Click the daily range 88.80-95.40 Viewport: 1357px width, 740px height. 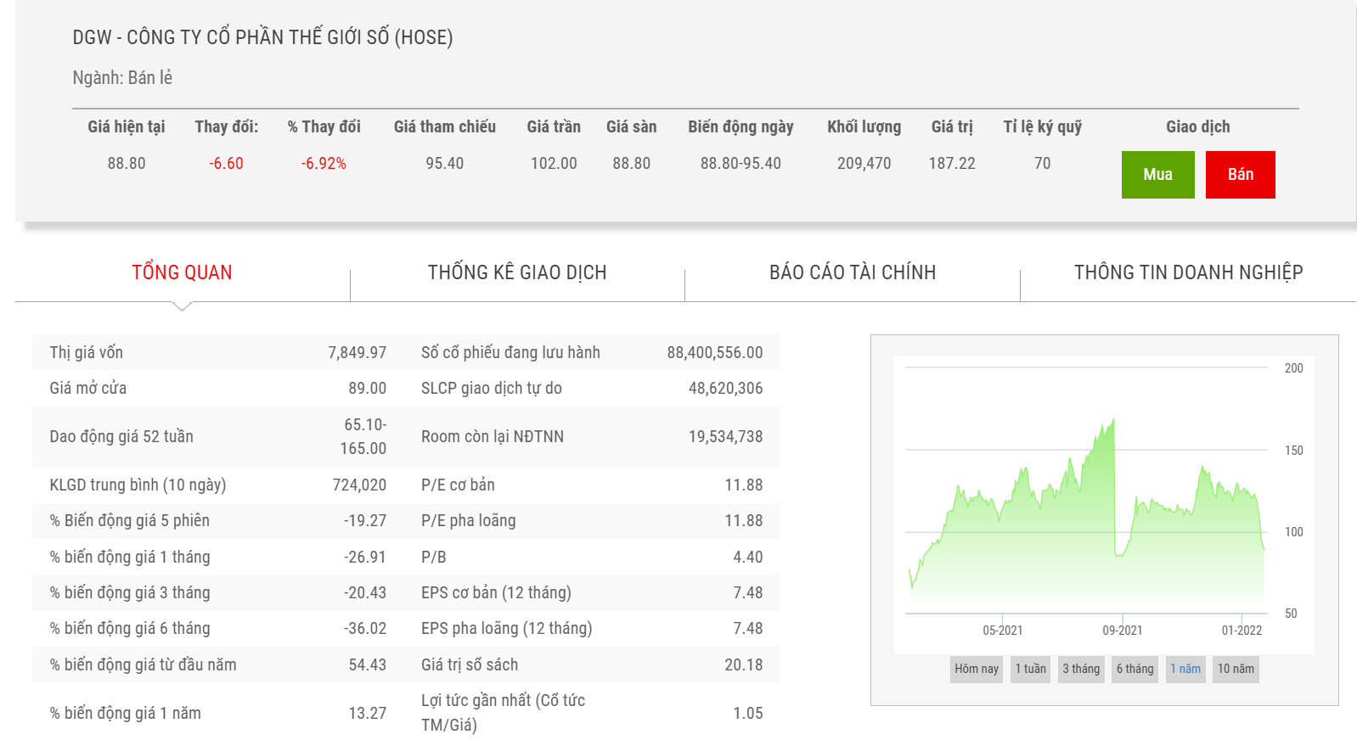(x=740, y=164)
